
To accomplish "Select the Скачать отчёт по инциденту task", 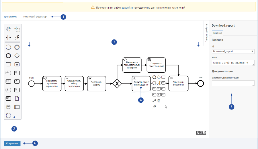I will pos(141,84).
